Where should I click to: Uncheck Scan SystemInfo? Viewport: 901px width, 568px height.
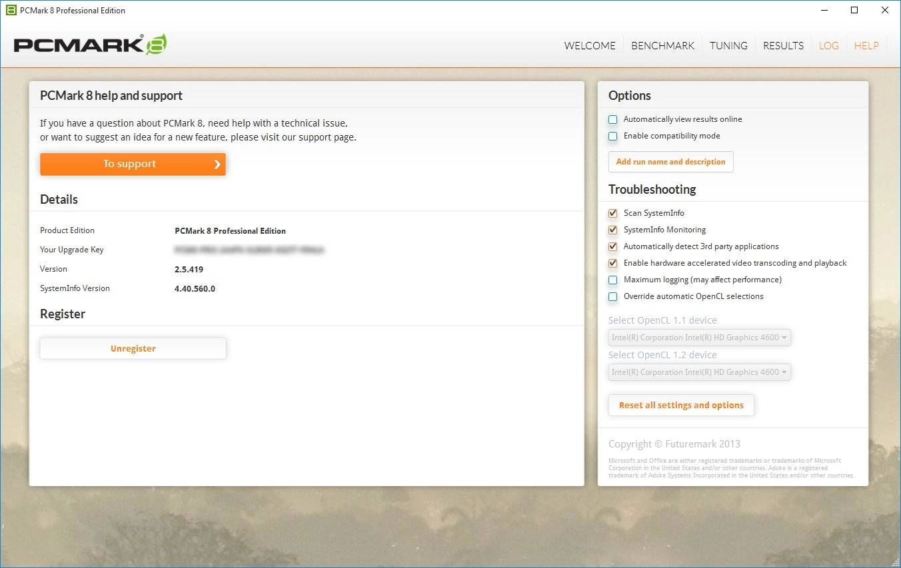click(613, 214)
